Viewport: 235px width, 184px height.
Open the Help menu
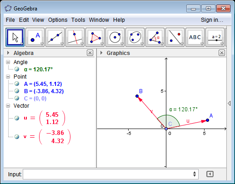[119, 20]
